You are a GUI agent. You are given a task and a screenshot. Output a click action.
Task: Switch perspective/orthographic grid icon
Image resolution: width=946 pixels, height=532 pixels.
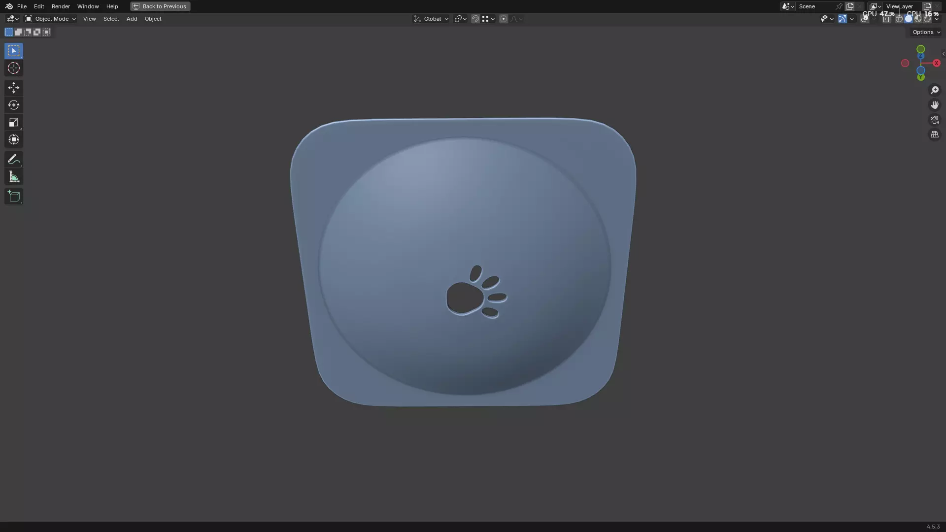pos(935,134)
